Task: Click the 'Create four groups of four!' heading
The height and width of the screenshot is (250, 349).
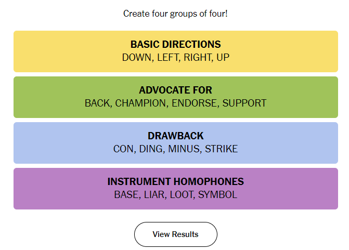Action: click(175, 14)
